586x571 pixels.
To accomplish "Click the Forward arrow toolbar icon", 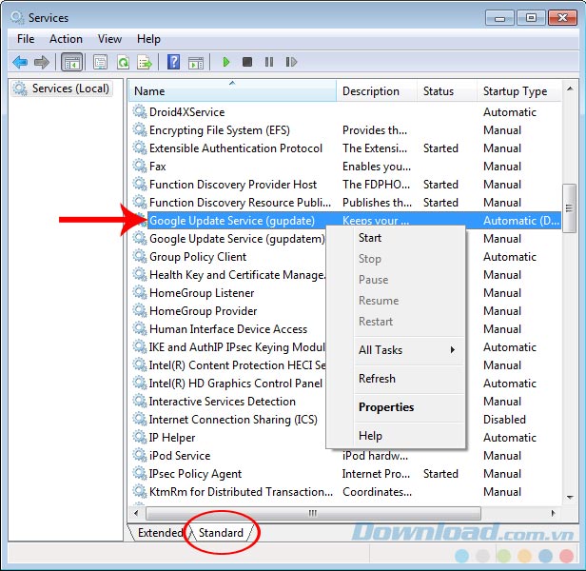I will 42,62.
